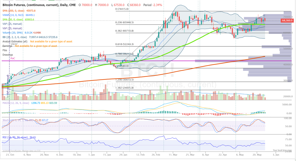Click the 71.33 Stochastic value
296x161 pixels.
38,120
